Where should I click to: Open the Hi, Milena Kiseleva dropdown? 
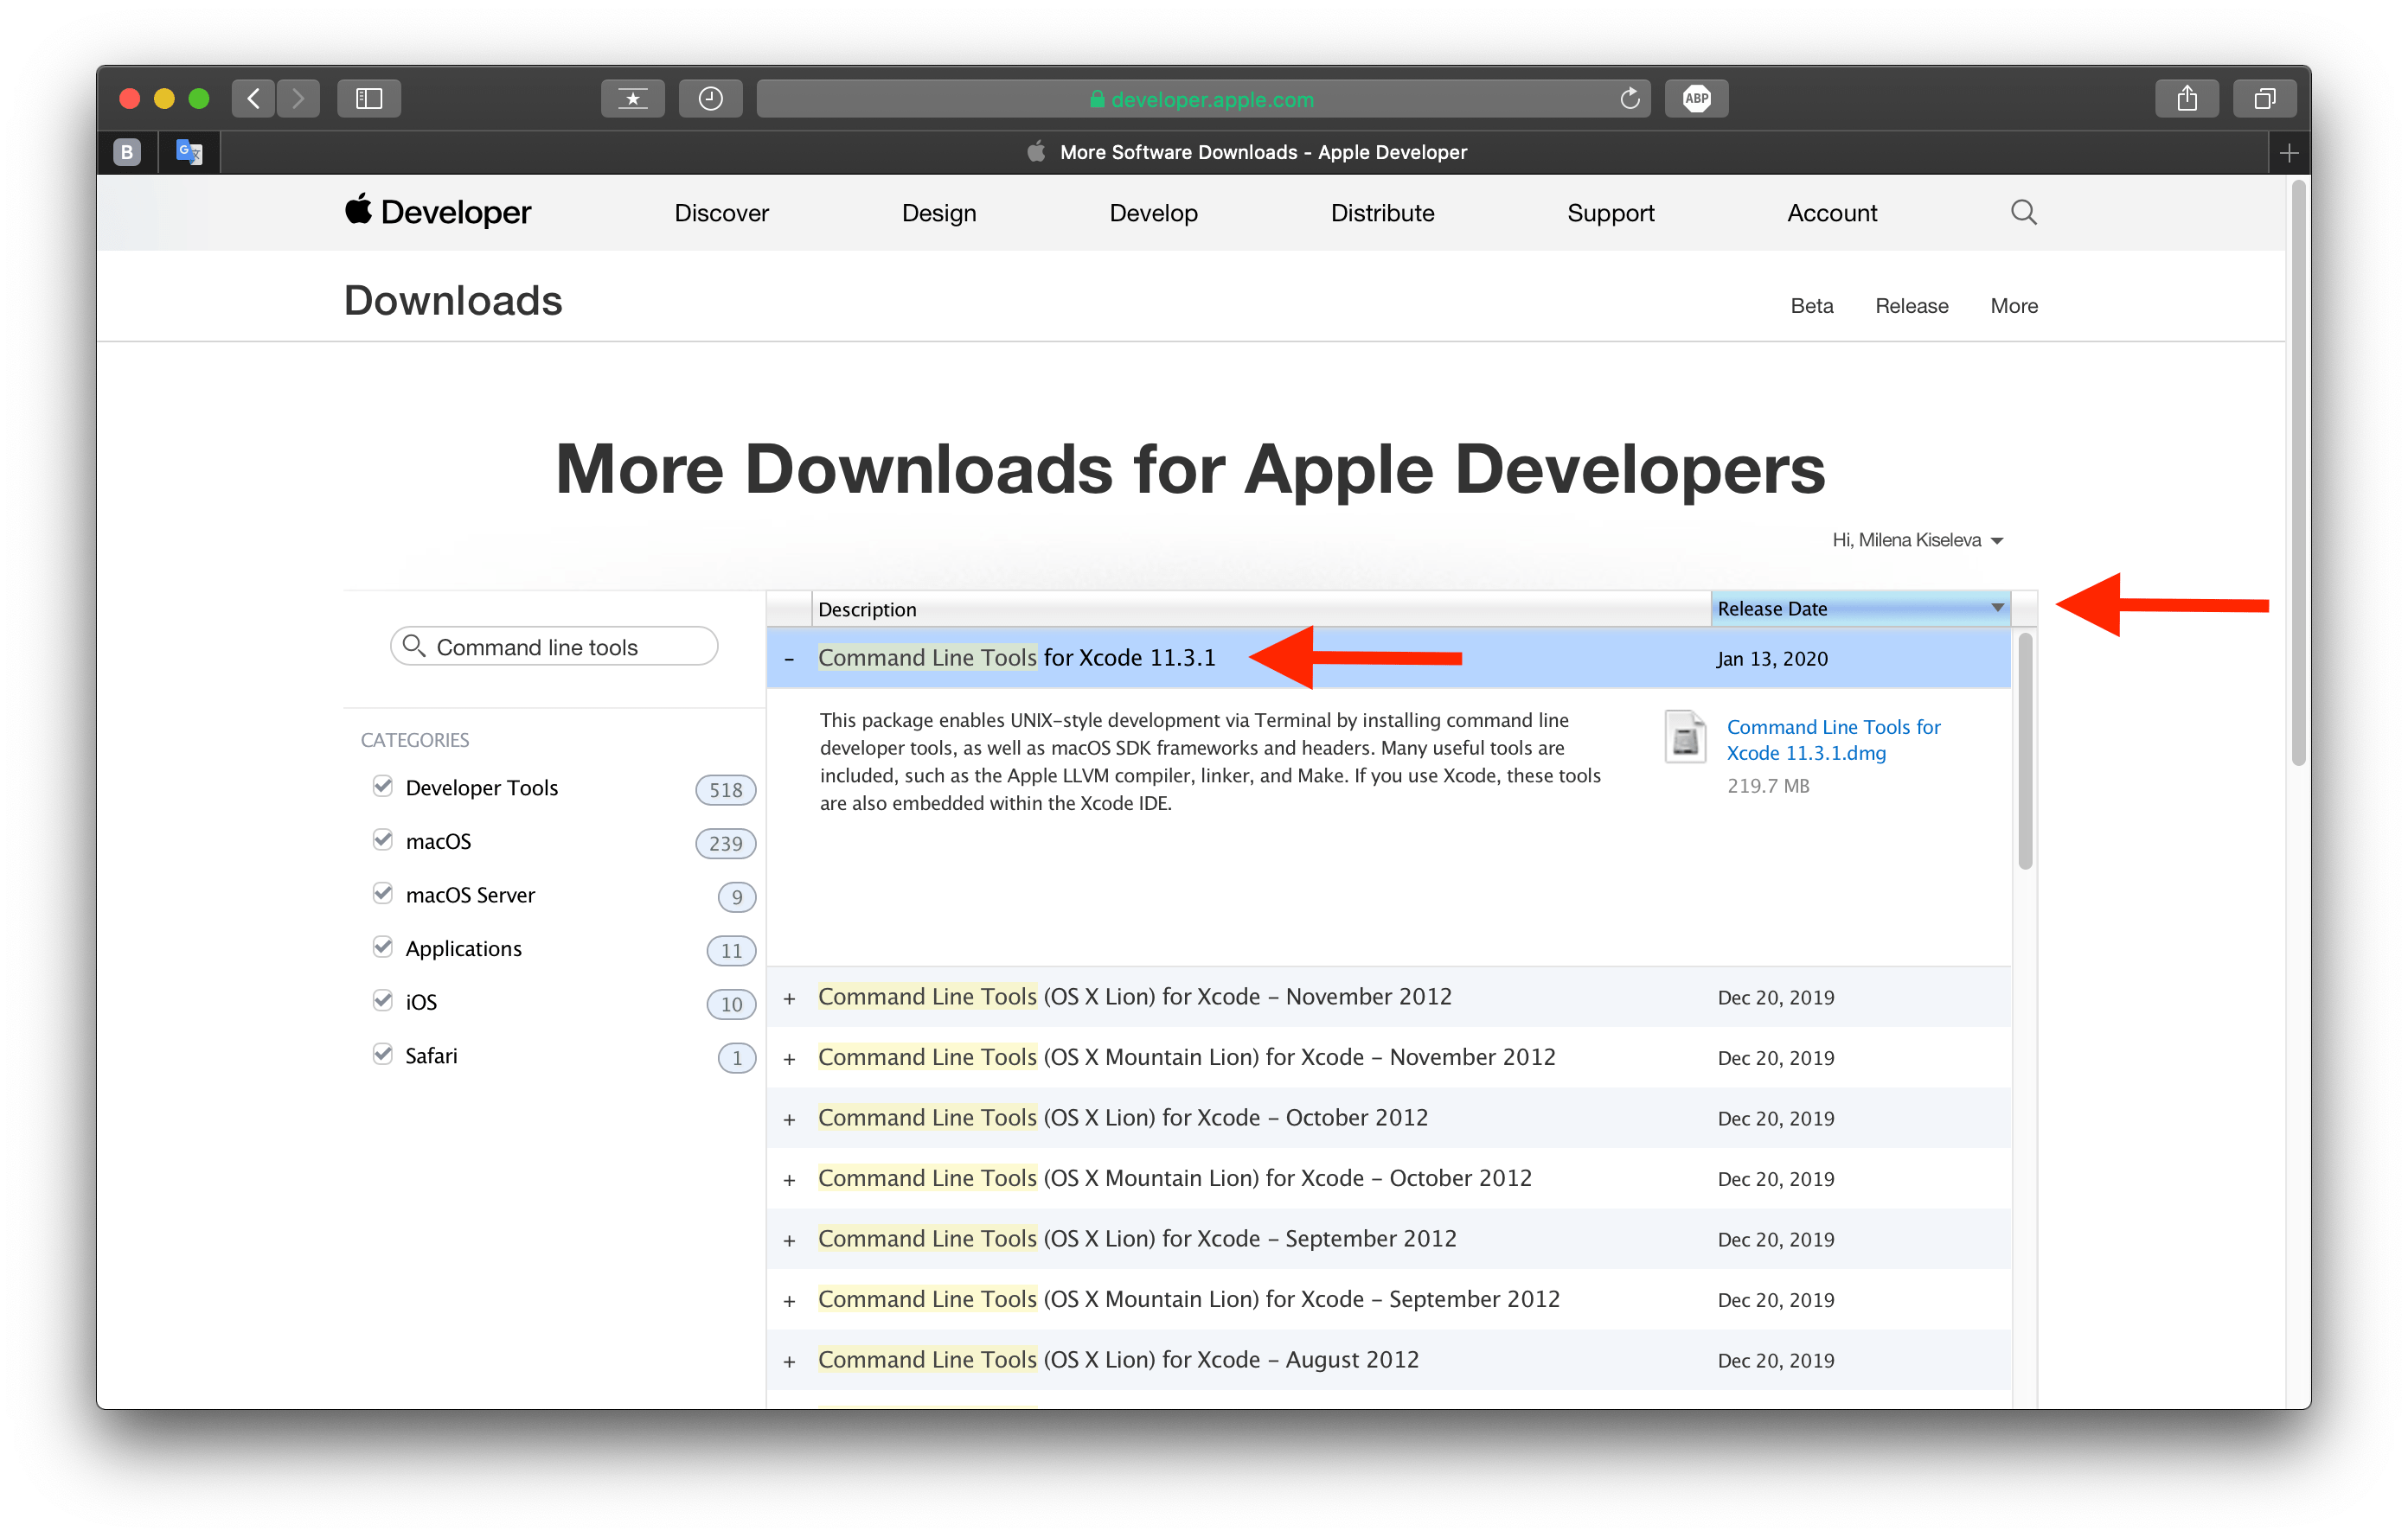click(x=1917, y=540)
